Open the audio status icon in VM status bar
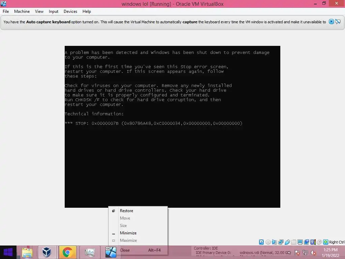Viewport: 345px width, 259px height. pos(274,242)
